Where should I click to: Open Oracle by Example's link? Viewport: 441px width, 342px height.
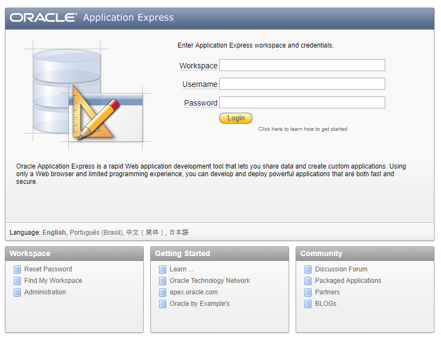[199, 304]
